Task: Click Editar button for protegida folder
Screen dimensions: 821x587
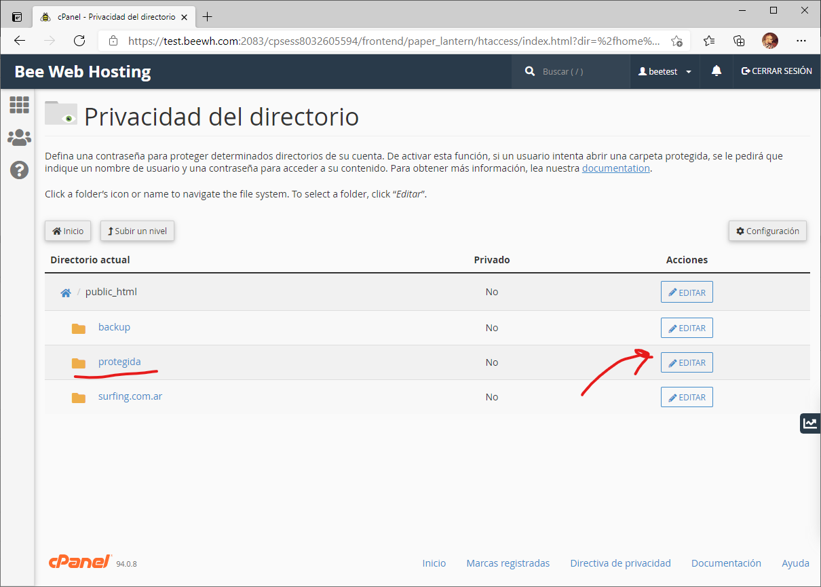Action: pyautogui.click(x=687, y=363)
